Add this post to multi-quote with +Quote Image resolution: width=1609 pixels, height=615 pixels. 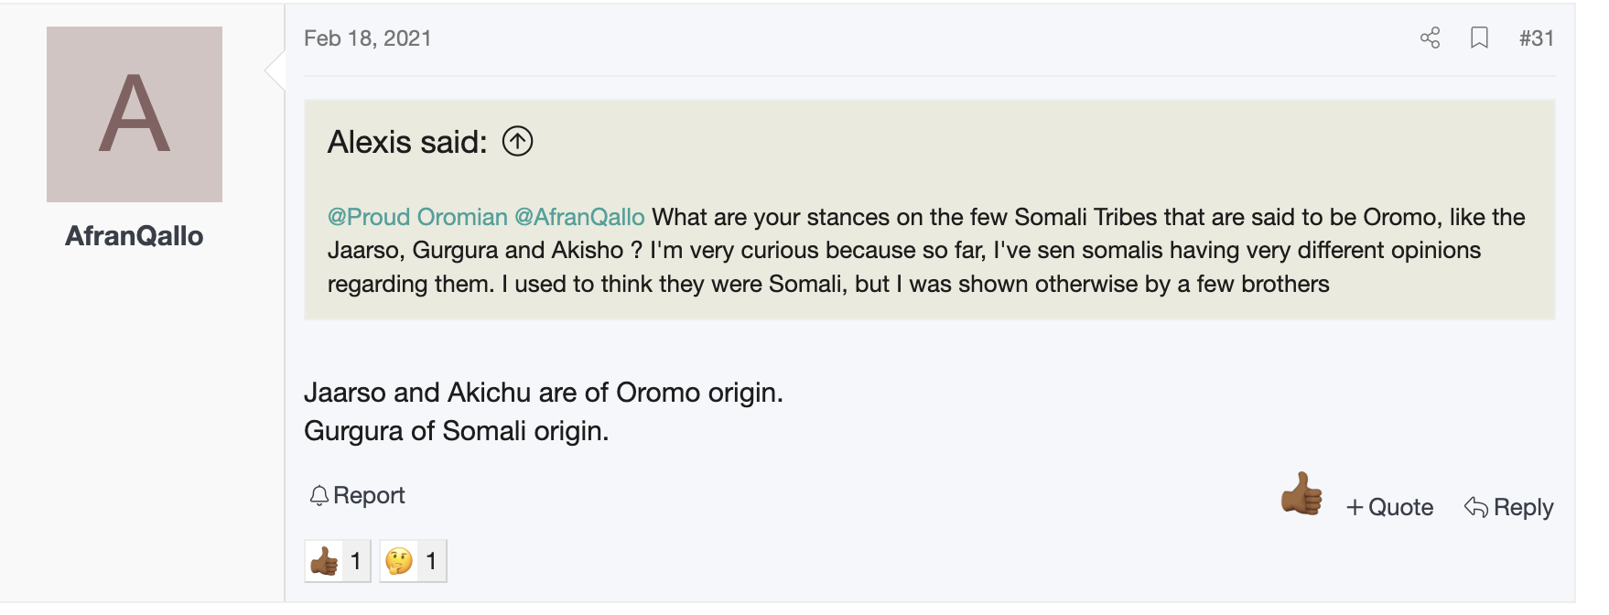tap(1389, 507)
